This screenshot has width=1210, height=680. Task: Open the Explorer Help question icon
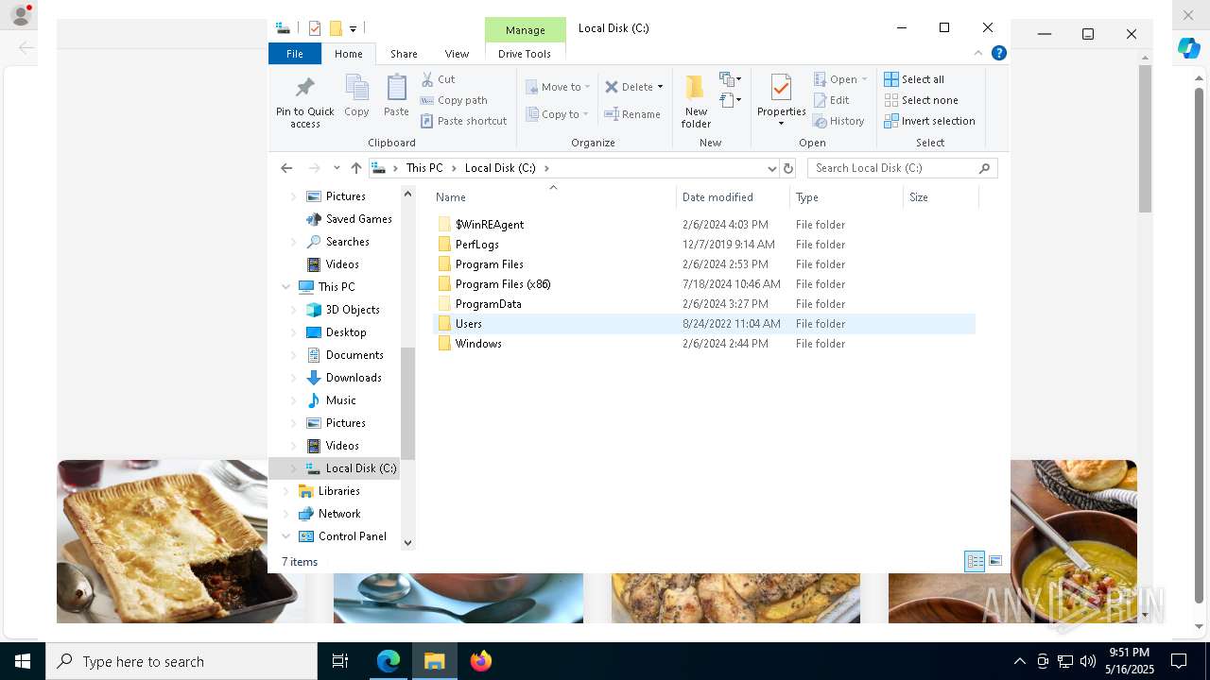pos(998,54)
